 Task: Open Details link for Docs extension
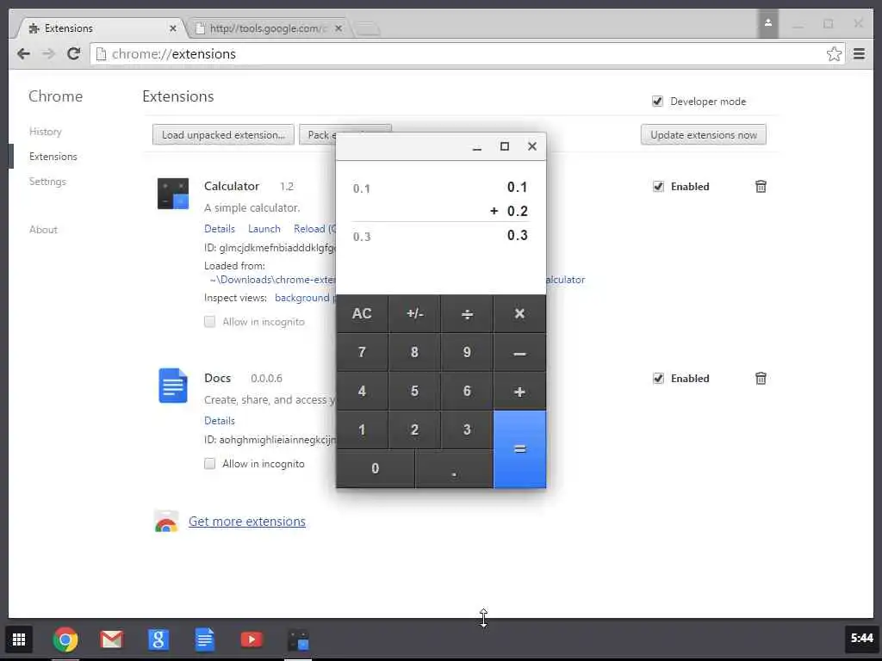(x=220, y=420)
